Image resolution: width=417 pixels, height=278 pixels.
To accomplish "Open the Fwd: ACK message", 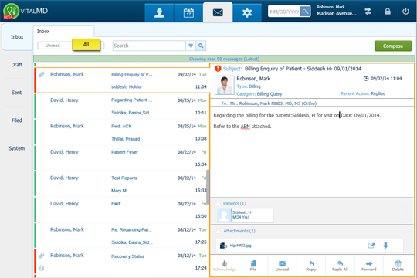I will 122,132.
